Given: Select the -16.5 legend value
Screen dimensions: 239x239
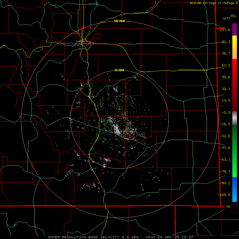Looking at the screenshot, I should click(x=225, y=124).
